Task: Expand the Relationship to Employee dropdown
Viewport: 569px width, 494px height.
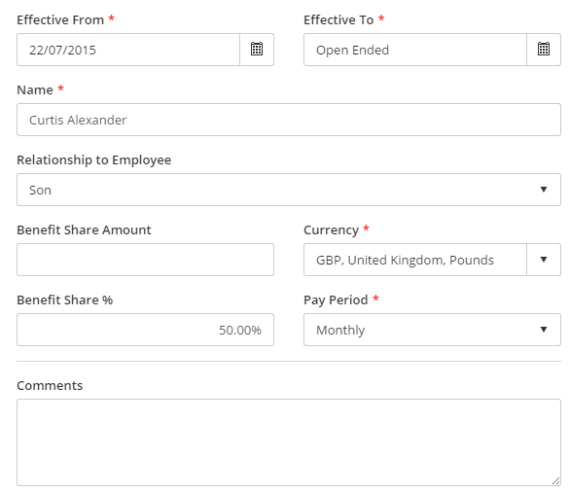Action: pyautogui.click(x=289, y=190)
